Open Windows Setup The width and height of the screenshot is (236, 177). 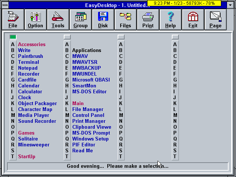[90, 139]
